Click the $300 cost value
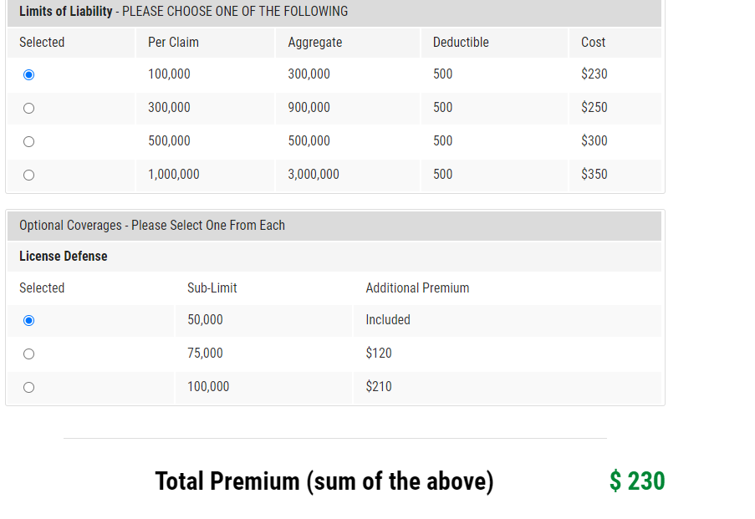The width and height of the screenshot is (755, 519). 594,141
